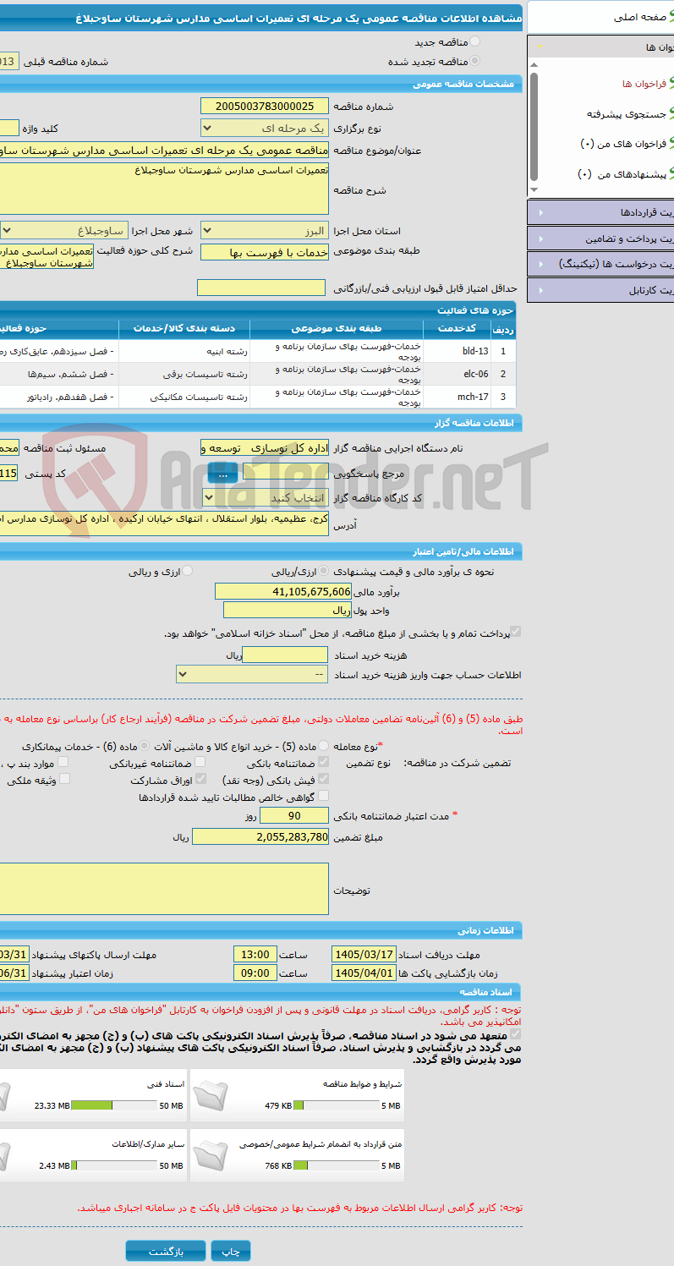Click مهلت دریافت اسناد date 1405/03/17
Screen dimensions: 674x1266
click(x=364, y=954)
